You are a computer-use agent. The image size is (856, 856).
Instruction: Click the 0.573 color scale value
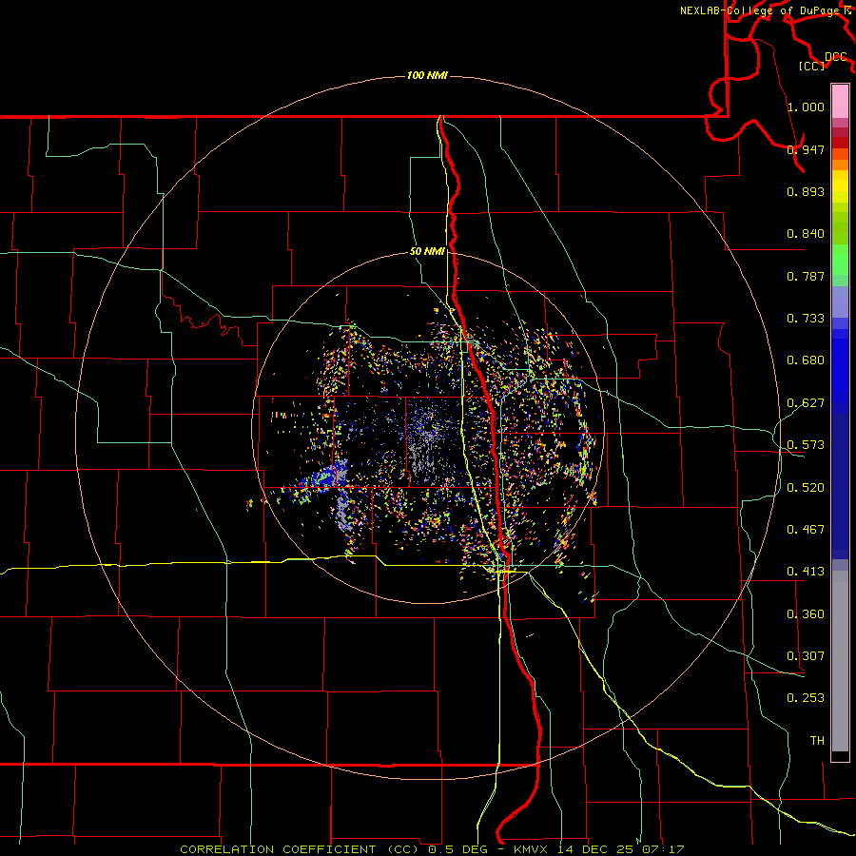806,444
